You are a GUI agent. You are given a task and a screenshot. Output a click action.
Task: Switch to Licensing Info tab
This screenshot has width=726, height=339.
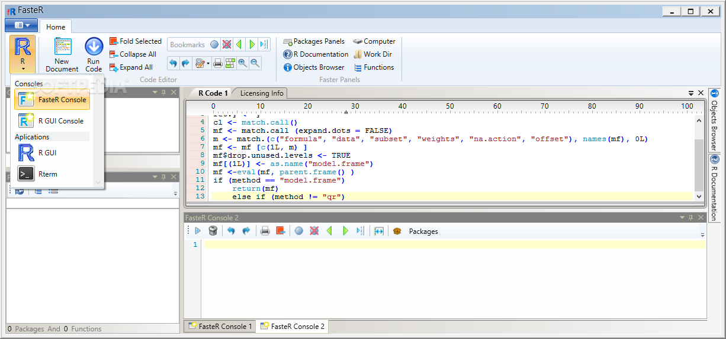(x=262, y=93)
